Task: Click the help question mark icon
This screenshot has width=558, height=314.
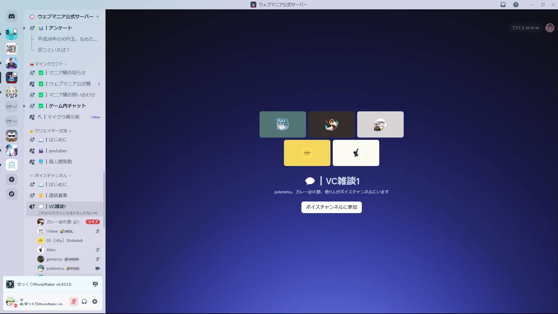Action: pyautogui.click(x=516, y=5)
